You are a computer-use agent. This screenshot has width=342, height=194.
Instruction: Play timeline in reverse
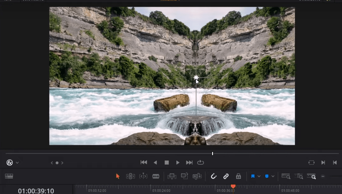155,163
